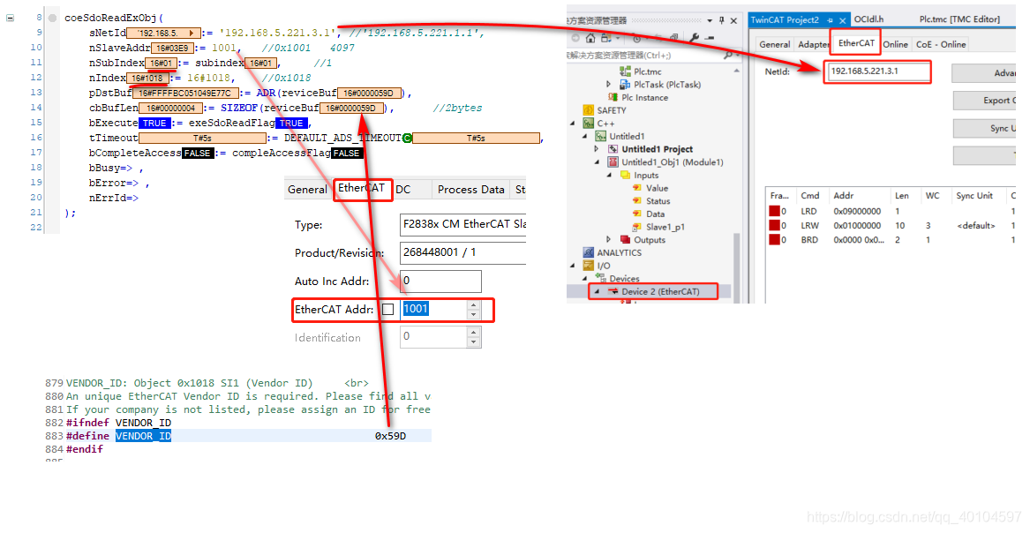Viewport: 1030px width, 533px height.
Task: Click the Inputs folder icon
Action: tap(626, 176)
